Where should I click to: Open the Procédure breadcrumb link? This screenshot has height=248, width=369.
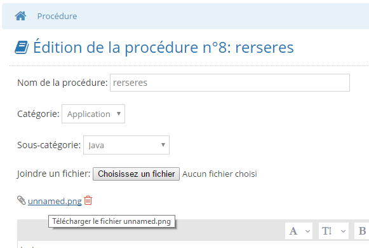tap(57, 17)
